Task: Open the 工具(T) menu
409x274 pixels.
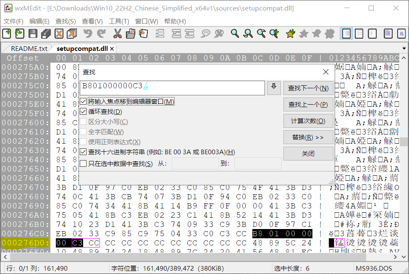Action: point(119,21)
